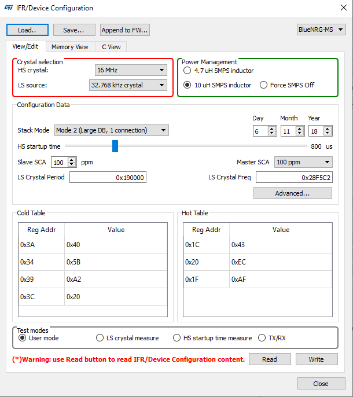Select Cold Table address cell 0x34
The width and height of the screenshot is (353, 397).
[42, 262]
